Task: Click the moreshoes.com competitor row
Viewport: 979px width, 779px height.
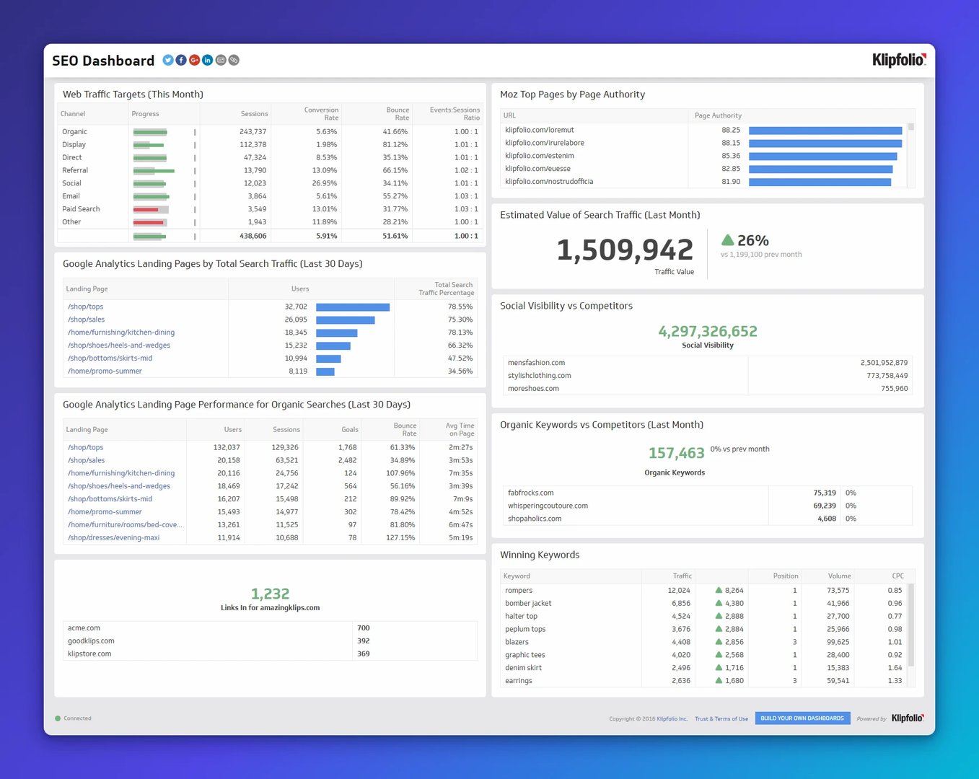Action: click(x=708, y=389)
